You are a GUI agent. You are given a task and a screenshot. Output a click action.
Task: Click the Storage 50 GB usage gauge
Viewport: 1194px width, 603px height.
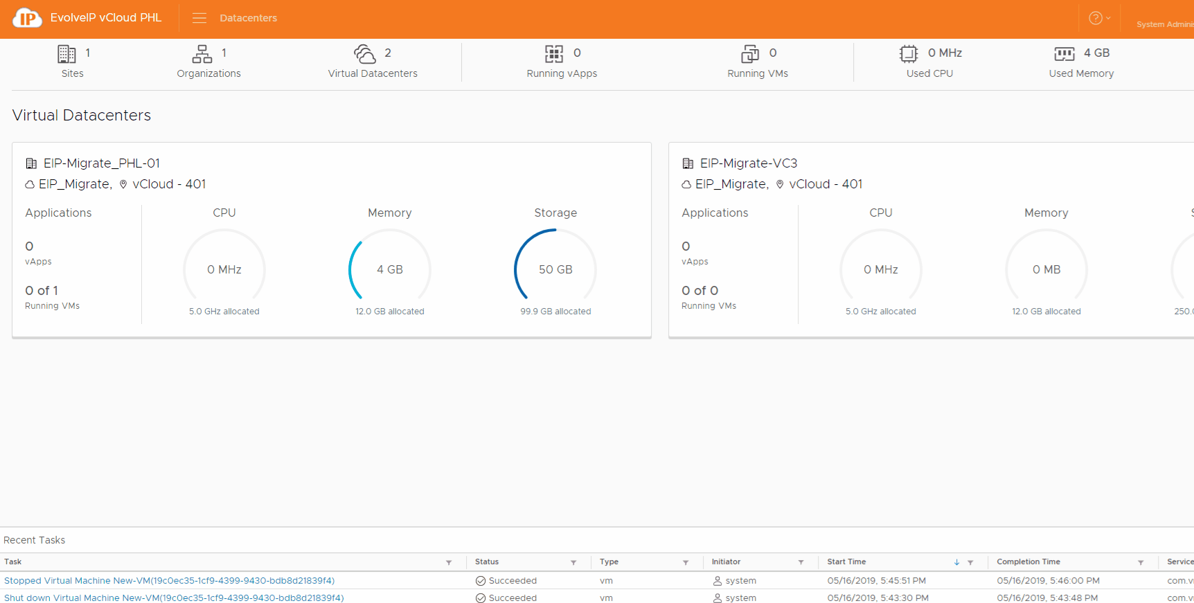(x=555, y=270)
